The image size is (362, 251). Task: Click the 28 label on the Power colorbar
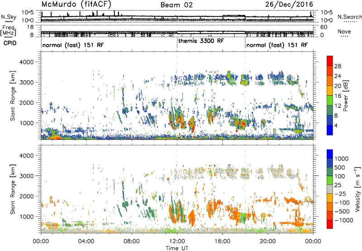[338, 66]
